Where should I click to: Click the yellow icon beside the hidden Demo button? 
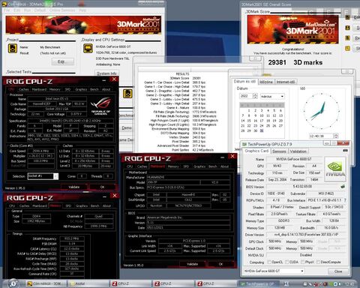pyautogui.click(x=127, y=94)
